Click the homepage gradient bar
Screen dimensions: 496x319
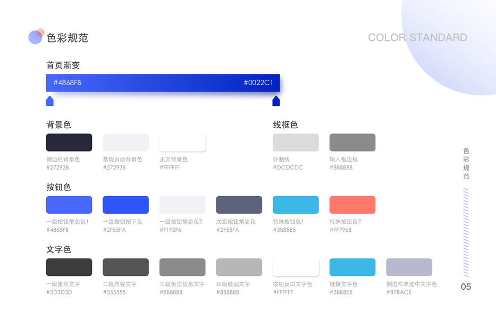163,83
